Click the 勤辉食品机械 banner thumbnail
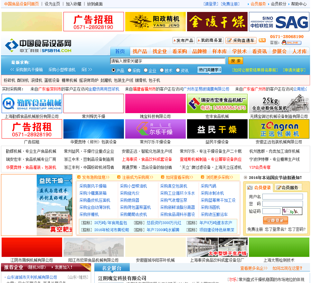311x283 pixels. (32, 103)
